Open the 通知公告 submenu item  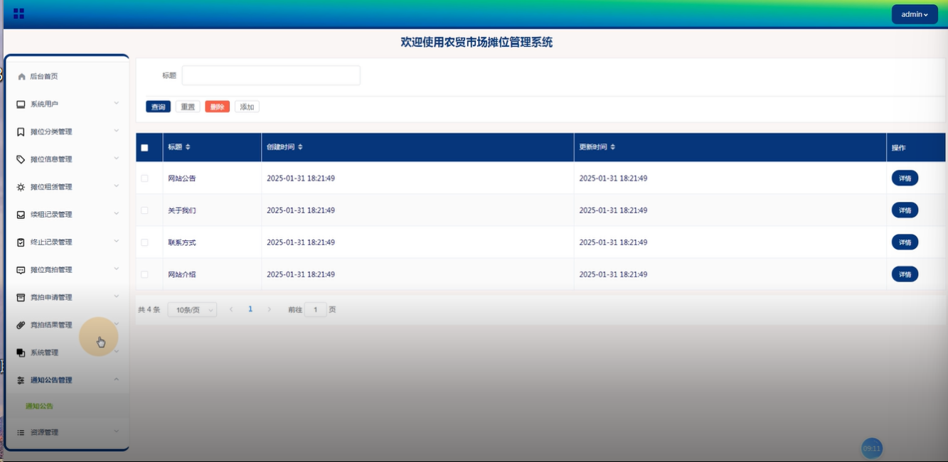pyautogui.click(x=40, y=407)
